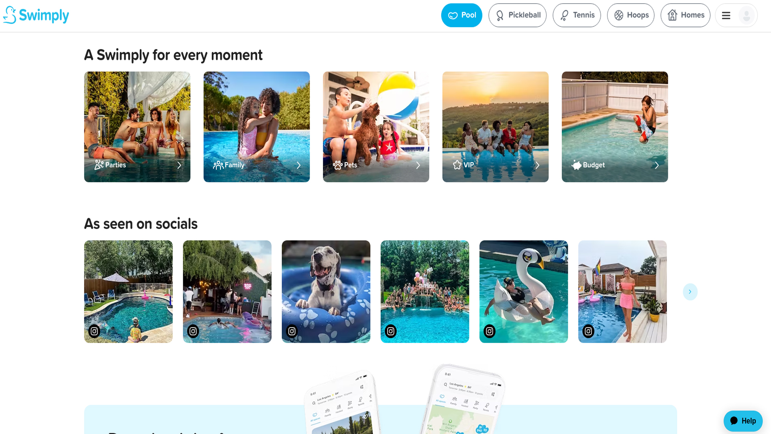This screenshot has width=771, height=434.
Task: Open the Help chat button
Action: (x=743, y=421)
